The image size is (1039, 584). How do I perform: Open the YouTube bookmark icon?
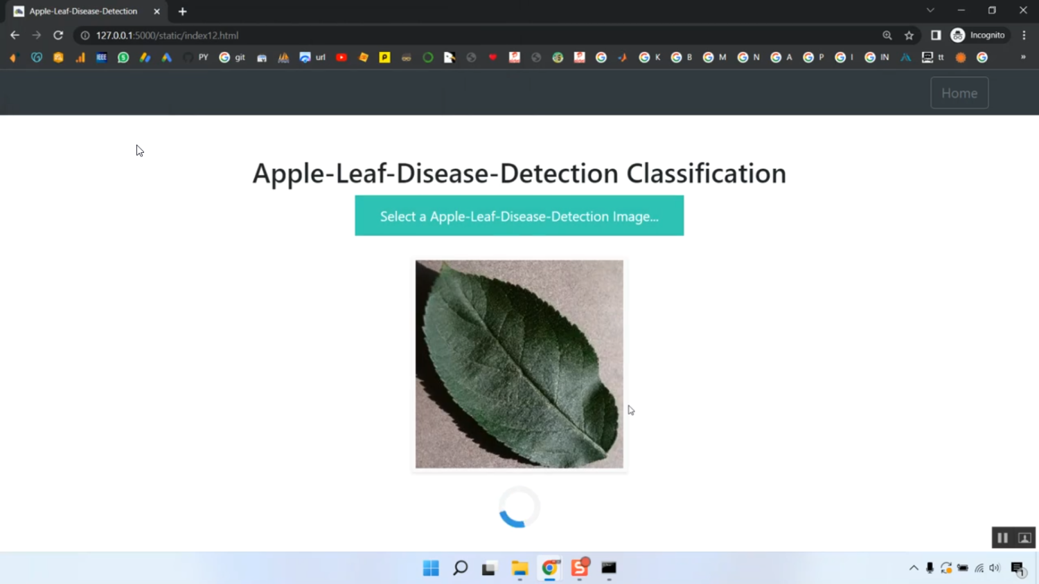pyautogui.click(x=341, y=57)
